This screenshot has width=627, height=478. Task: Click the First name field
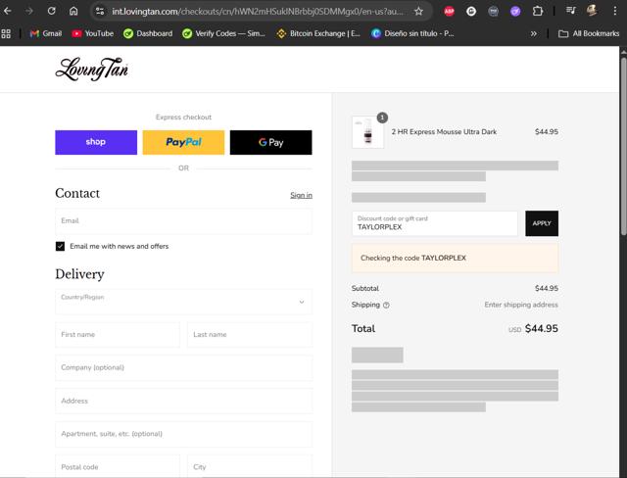click(x=118, y=335)
